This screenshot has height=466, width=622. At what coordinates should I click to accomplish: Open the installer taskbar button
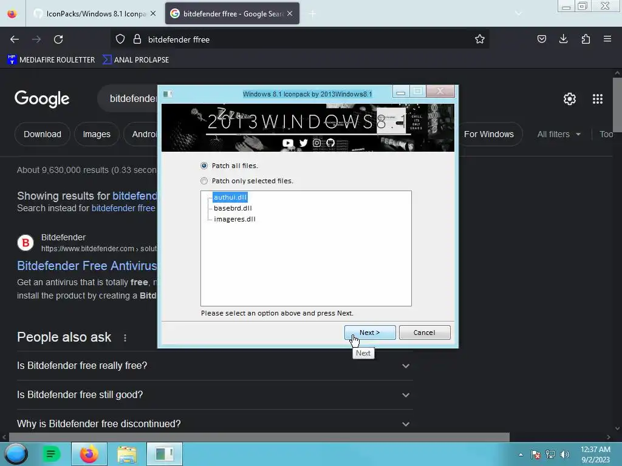(x=164, y=454)
